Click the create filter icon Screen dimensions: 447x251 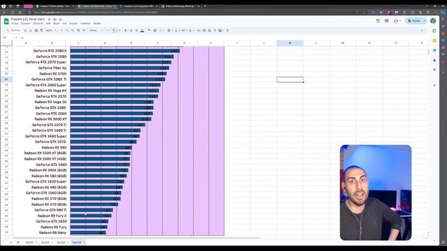coord(215,31)
